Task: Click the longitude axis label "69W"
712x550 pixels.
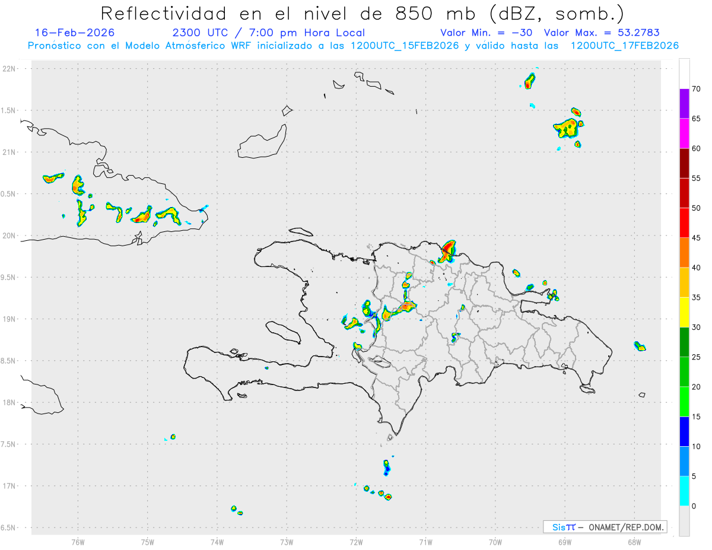Action: point(565,541)
